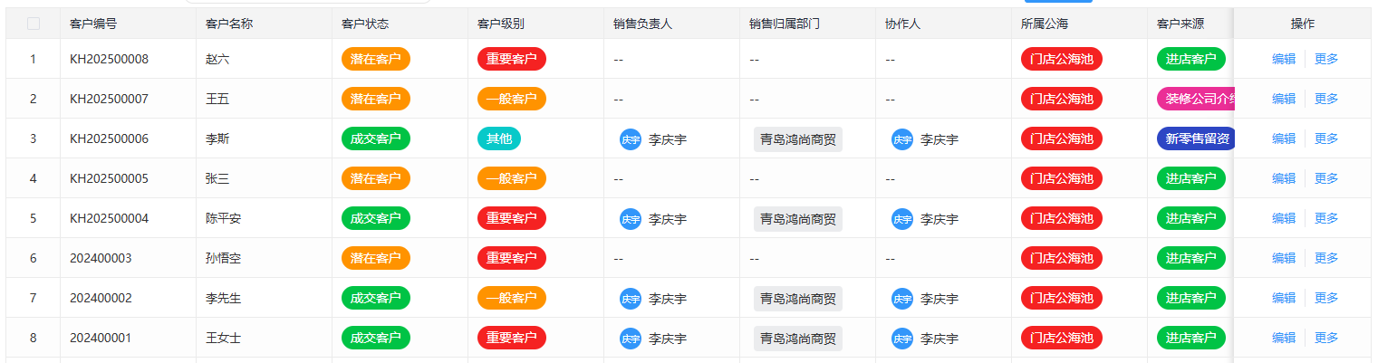This screenshot has height=363, width=1378.
Task: Toggle the select-all checkbox in the table header
Action: coord(34,24)
